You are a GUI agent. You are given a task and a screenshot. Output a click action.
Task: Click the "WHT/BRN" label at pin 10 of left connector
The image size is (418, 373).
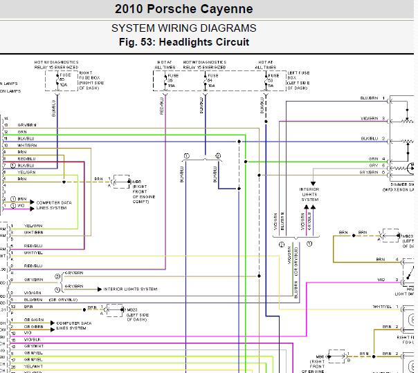pyautogui.click(x=27, y=146)
